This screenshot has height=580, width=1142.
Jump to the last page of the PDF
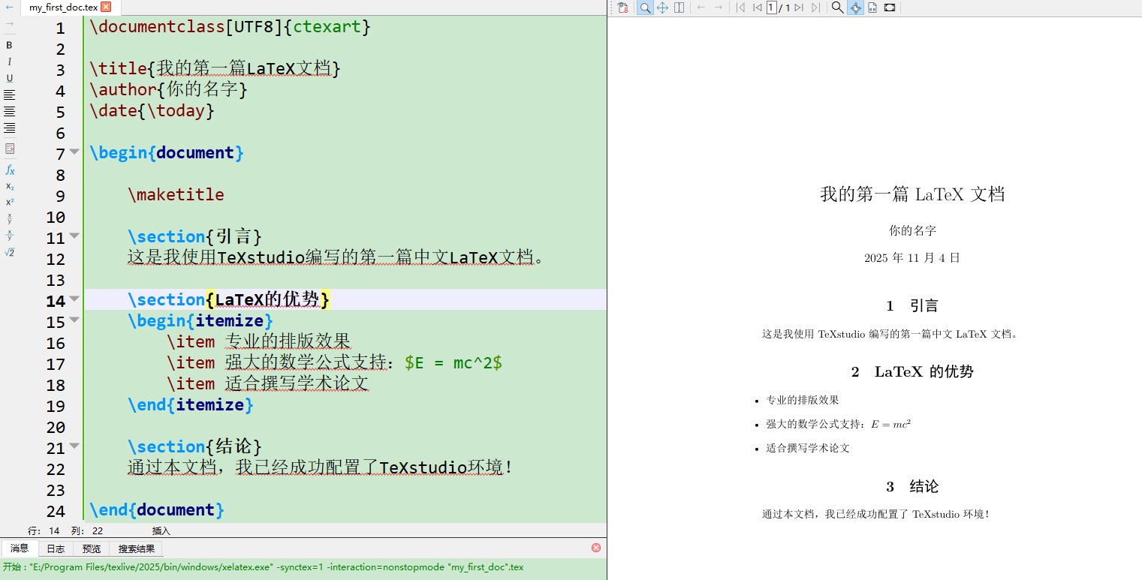pos(815,8)
